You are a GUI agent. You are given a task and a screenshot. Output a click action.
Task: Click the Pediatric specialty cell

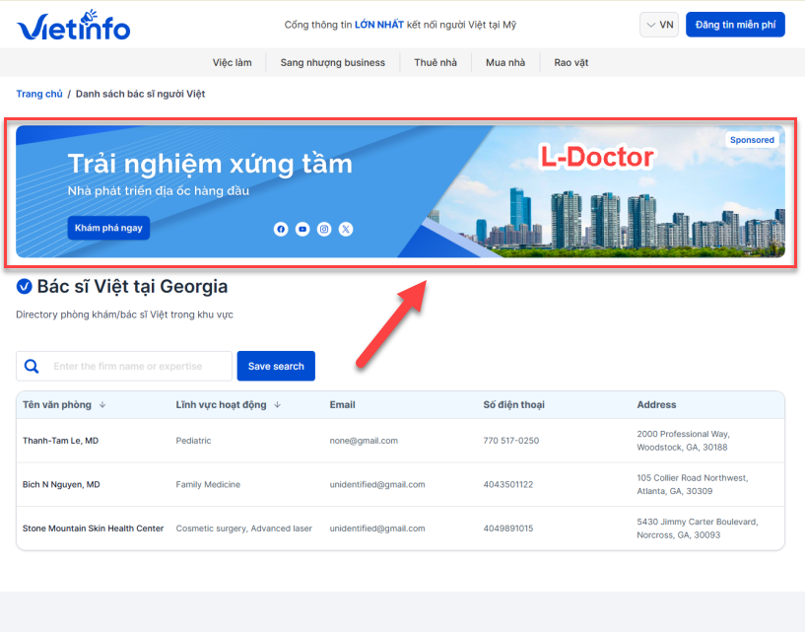193,441
